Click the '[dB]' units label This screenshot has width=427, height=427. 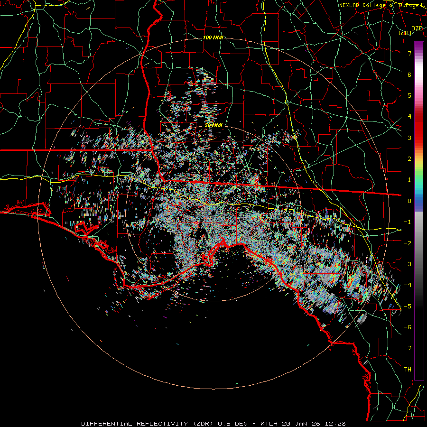coord(405,33)
